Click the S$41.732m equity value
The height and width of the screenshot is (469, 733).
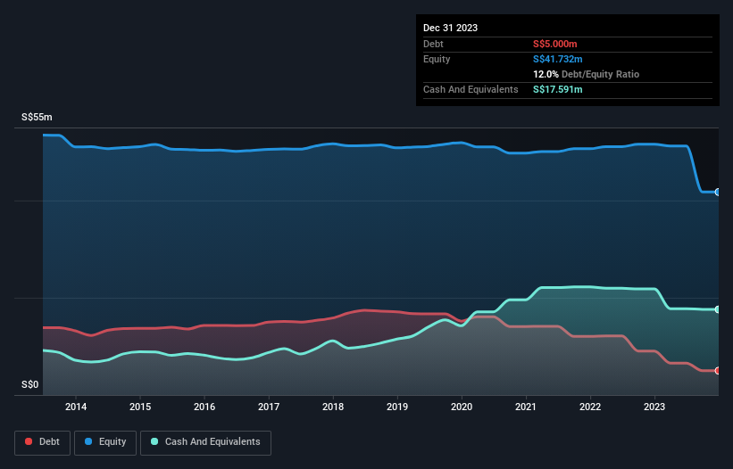558,59
